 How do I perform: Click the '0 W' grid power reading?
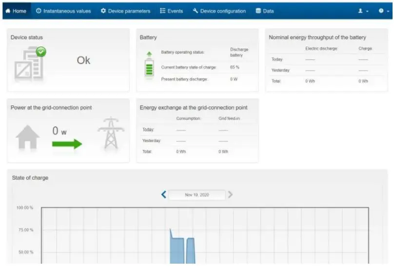[x=59, y=131]
